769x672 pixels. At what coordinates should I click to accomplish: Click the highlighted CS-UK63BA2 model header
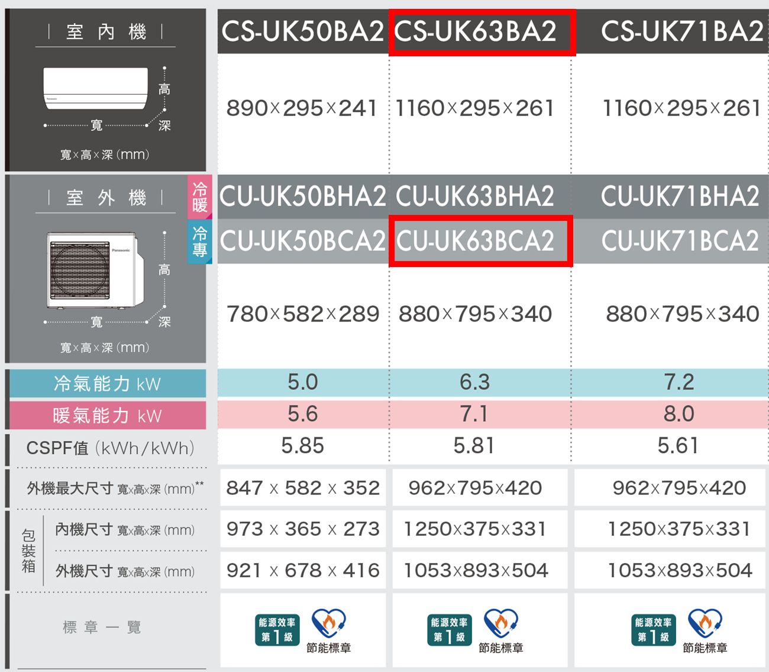(x=476, y=31)
